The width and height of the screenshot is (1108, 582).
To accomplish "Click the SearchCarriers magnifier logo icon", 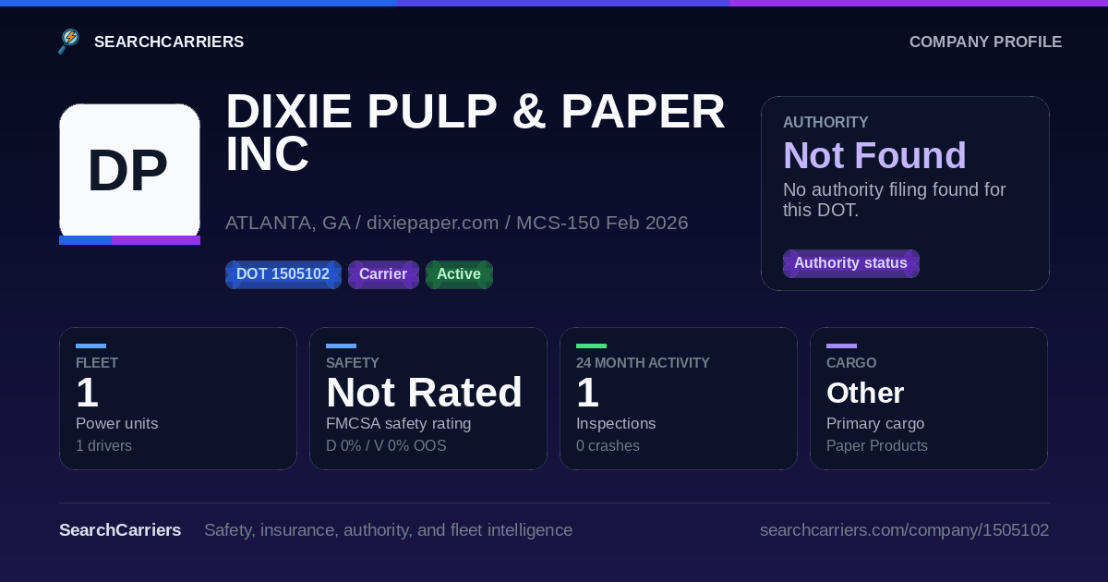I will pos(69,42).
